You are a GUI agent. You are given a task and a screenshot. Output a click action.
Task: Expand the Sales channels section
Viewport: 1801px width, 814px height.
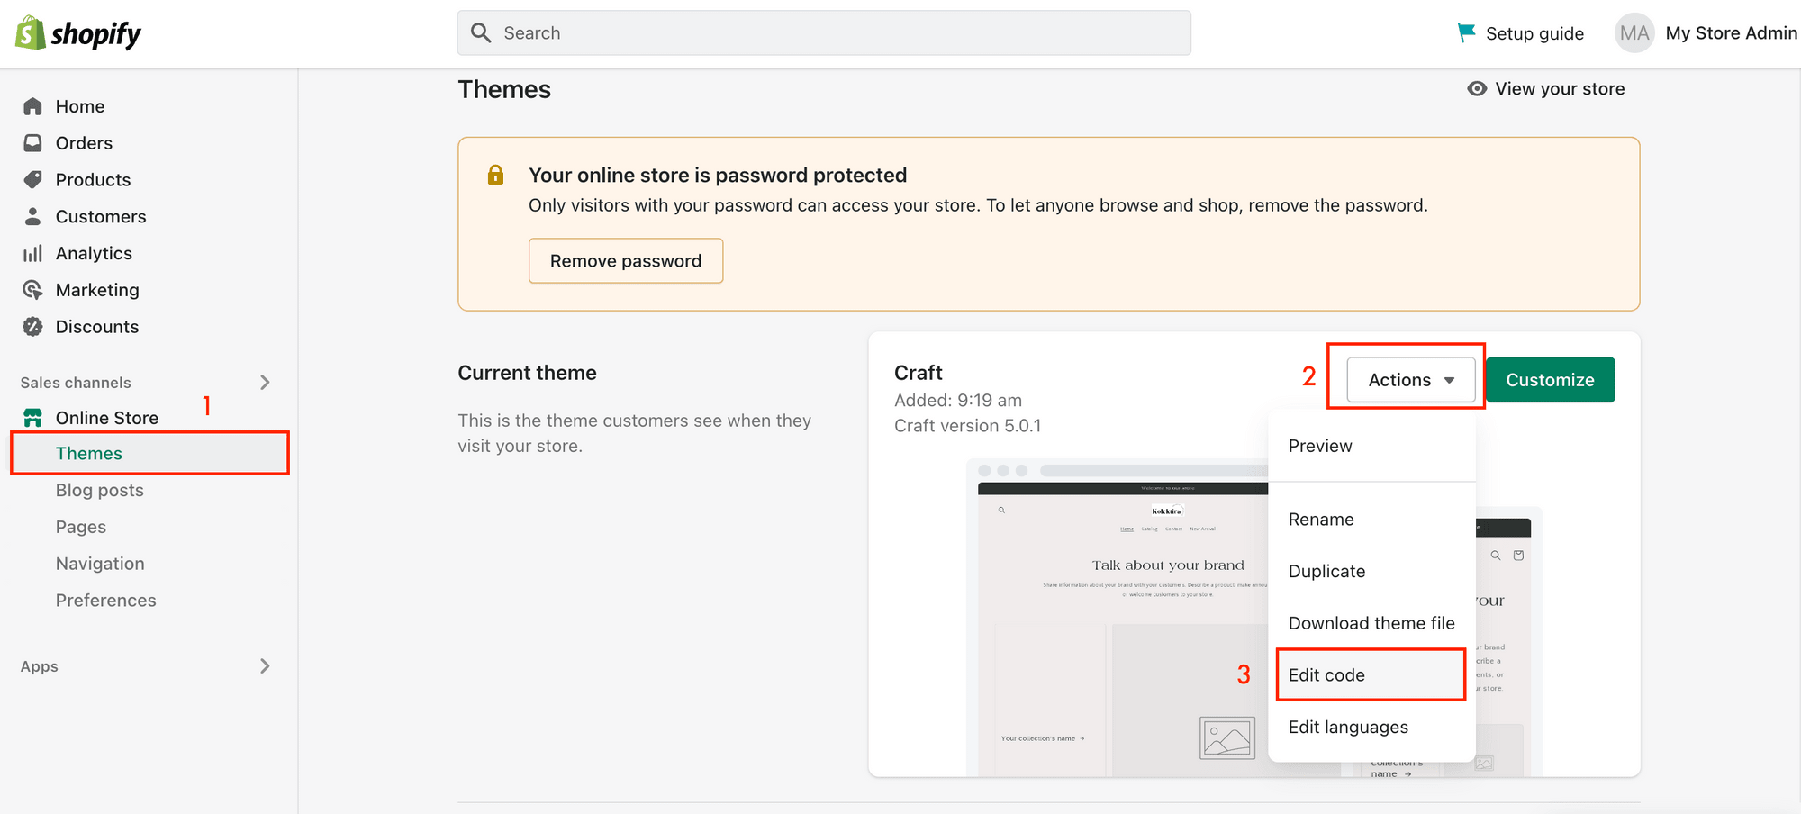point(265,382)
